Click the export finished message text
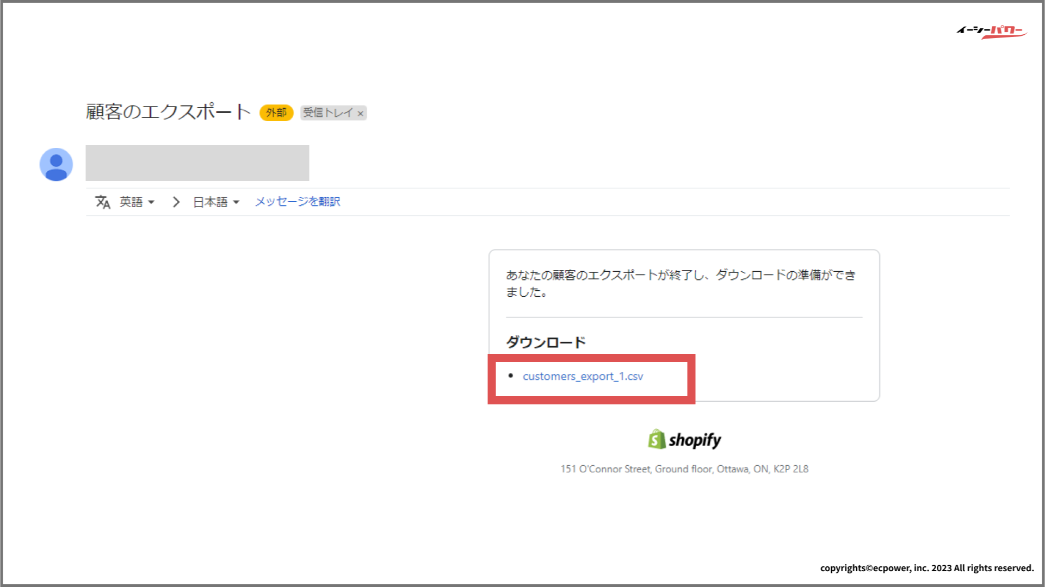The image size is (1045, 587). pyautogui.click(x=680, y=283)
